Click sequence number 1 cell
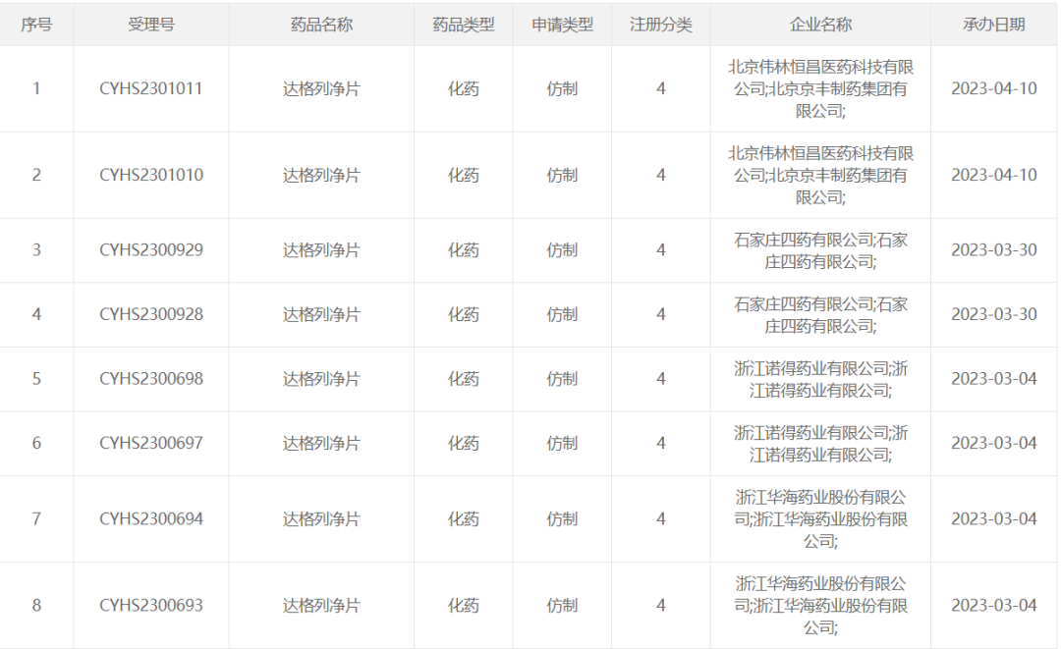The width and height of the screenshot is (1061, 649). coord(36,88)
